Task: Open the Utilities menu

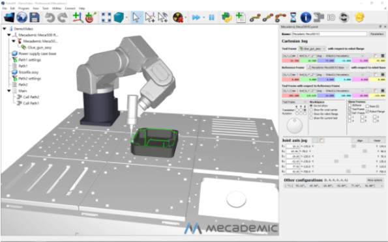Action: [x=57, y=8]
